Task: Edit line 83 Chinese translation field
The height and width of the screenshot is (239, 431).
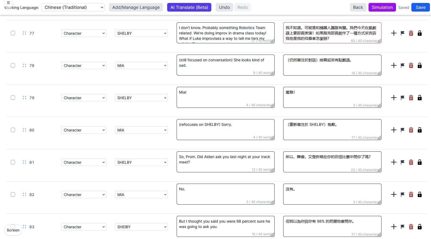Action: pyautogui.click(x=332, y=226)
